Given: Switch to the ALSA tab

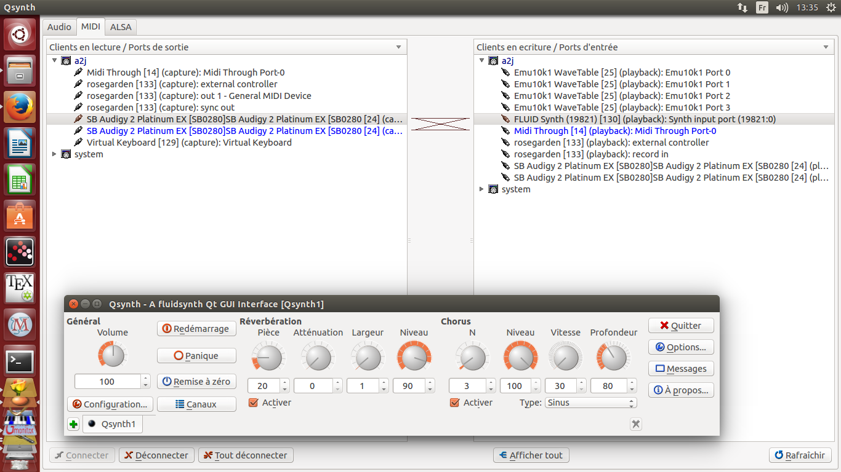Looking at the screenshot, I should pyautogui.click(x=121, y=26).
